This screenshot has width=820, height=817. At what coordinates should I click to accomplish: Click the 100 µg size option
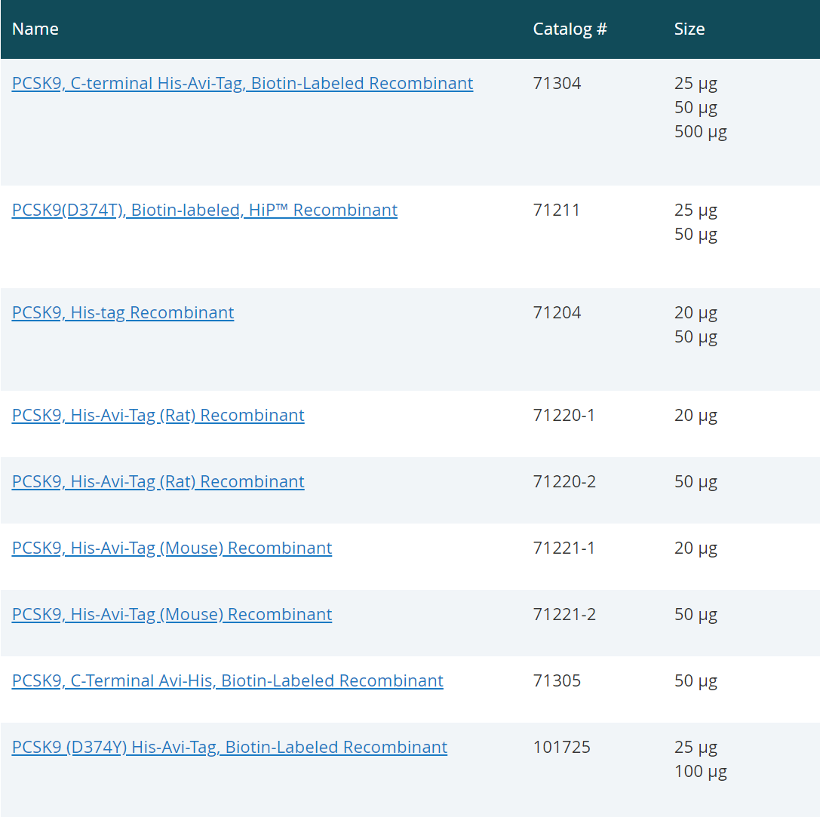click(x=700, y=771)
